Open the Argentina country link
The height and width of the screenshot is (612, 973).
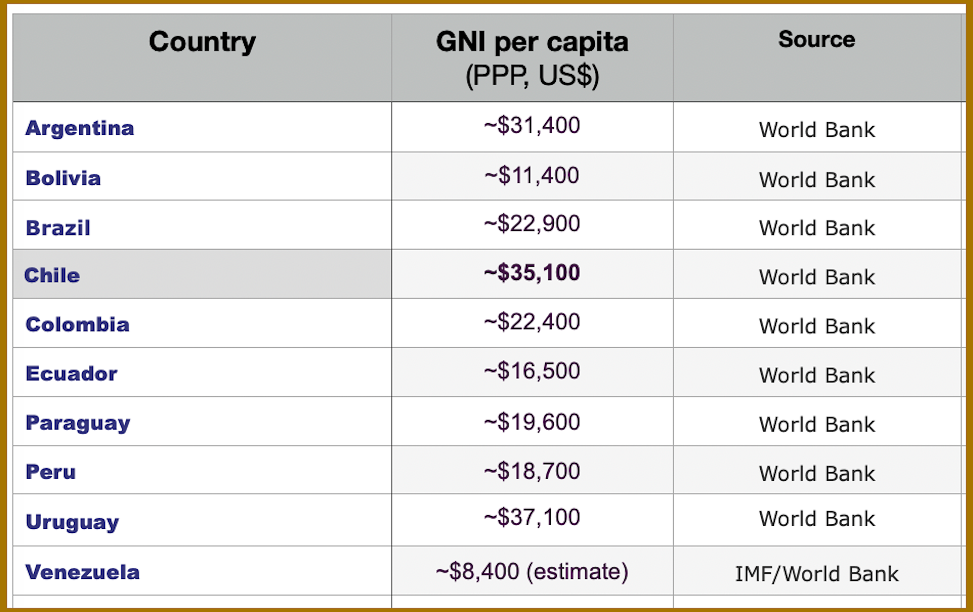(x=80, y=128)
